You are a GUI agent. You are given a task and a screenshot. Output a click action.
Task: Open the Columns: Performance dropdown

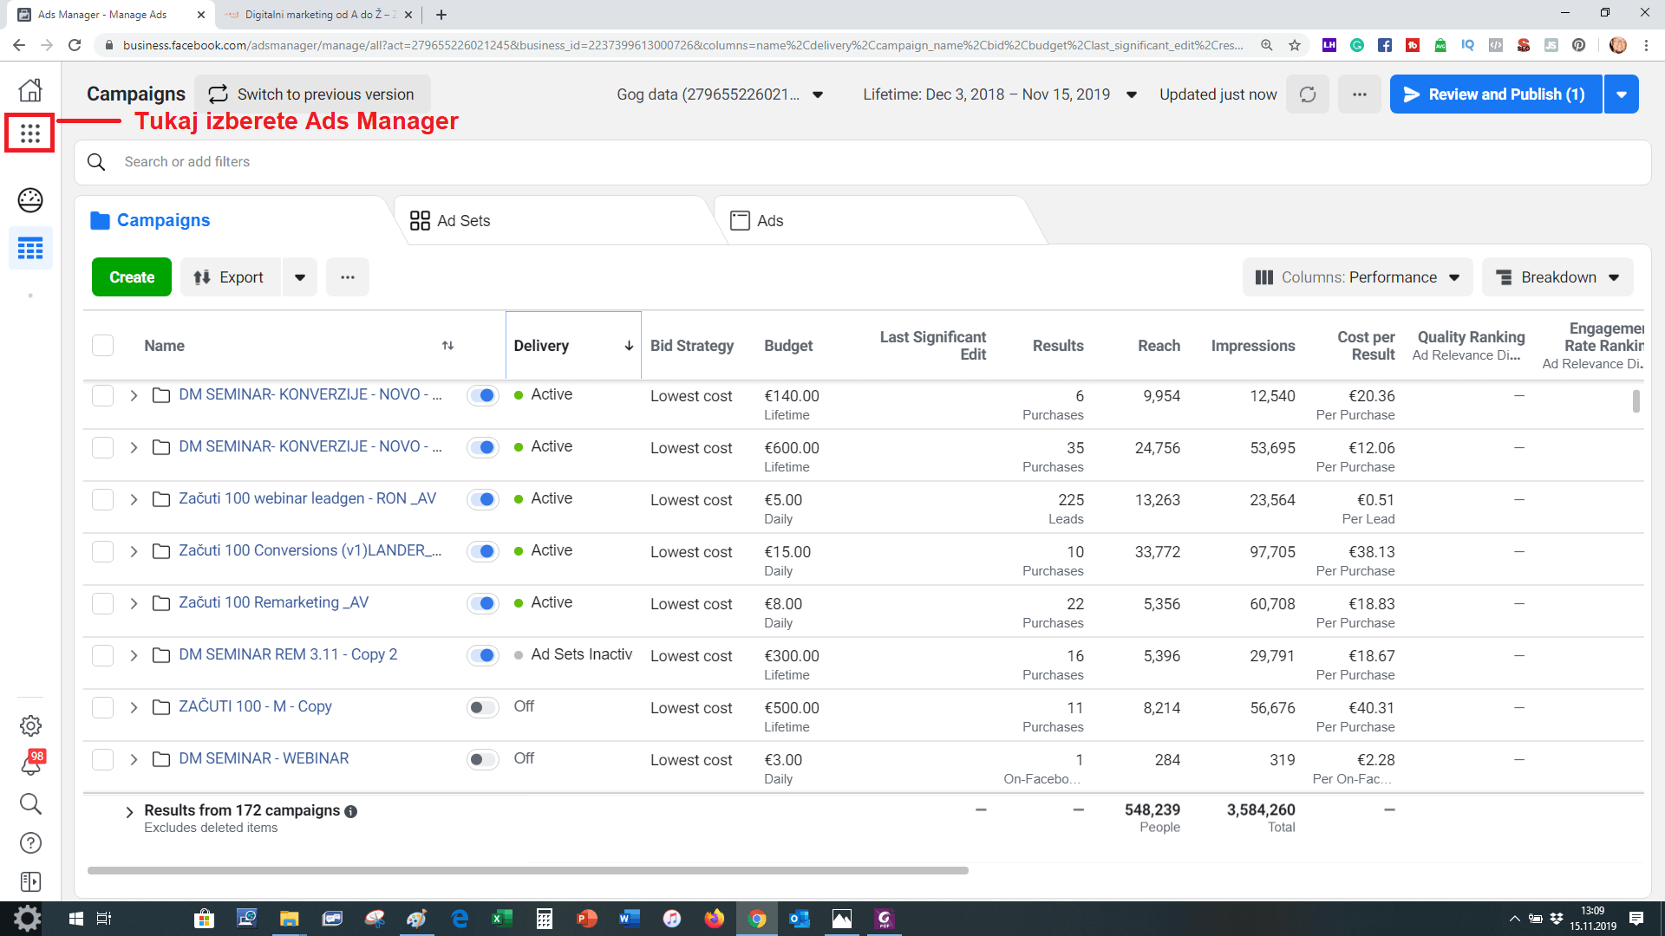[1357, 277]
